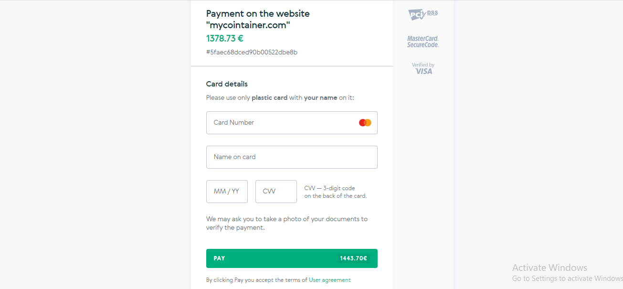Click the 1443.70€ total badge on Pay button
Image resolution: width=623 pixels, height=289 pixels.
(x=353, y=258)
